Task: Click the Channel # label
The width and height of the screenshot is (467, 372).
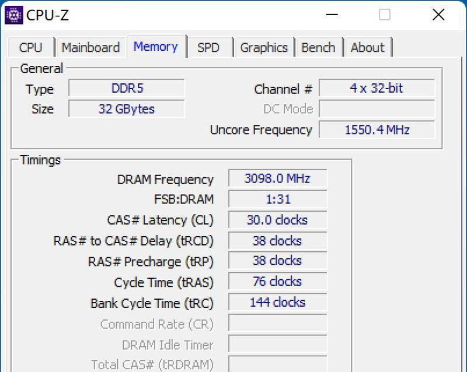Action: coord(283,89)
